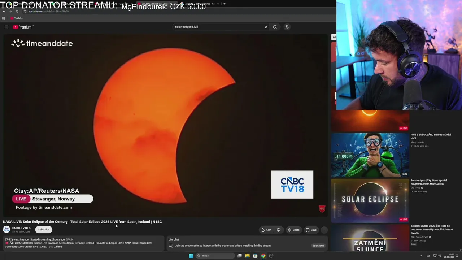
Task: Open the browser apps grid shortcut
Action: click(4, 18)
